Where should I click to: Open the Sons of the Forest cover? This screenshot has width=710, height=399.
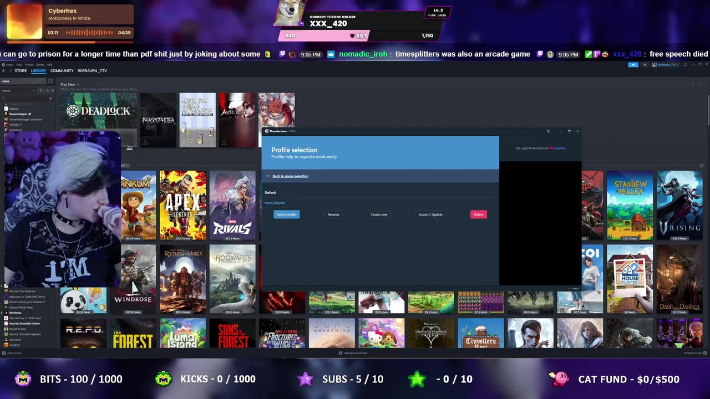point(232,333)
